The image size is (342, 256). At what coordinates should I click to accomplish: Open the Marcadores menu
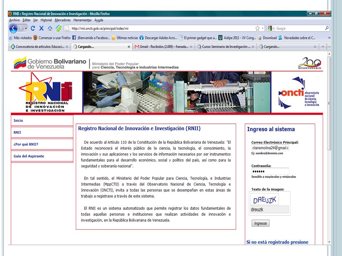tap(63, 20)
